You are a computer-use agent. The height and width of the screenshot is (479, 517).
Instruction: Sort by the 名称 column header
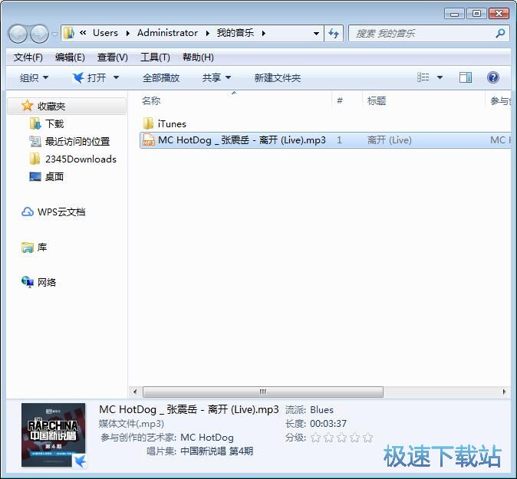[151, 101]
